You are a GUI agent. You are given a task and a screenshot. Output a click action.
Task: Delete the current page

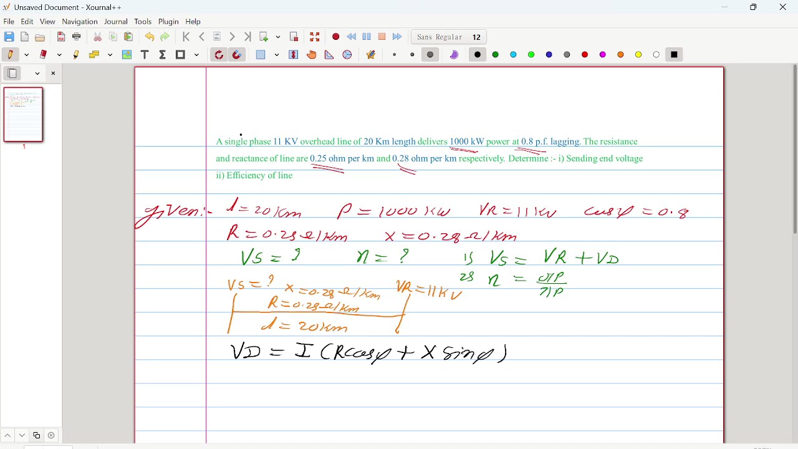tap(294, 37)
